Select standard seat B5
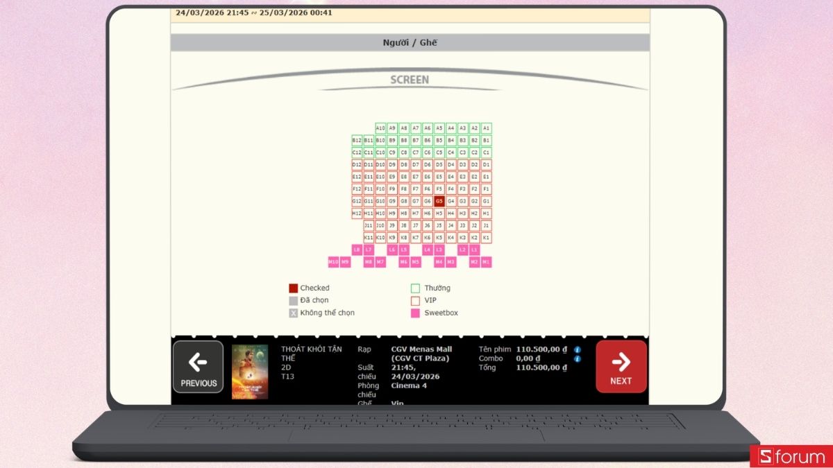The image size is (833, 468). point(439,140)
